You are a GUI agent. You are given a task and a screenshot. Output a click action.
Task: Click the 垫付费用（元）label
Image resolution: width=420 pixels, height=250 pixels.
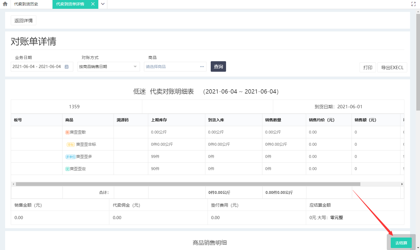pos(225,205)
